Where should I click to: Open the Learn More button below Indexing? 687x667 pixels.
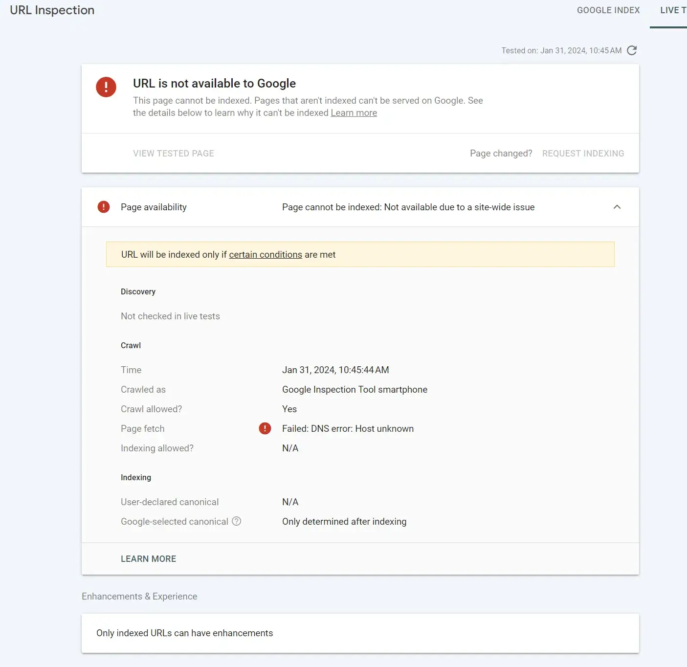pyautogui.click(x=149, y=559)
